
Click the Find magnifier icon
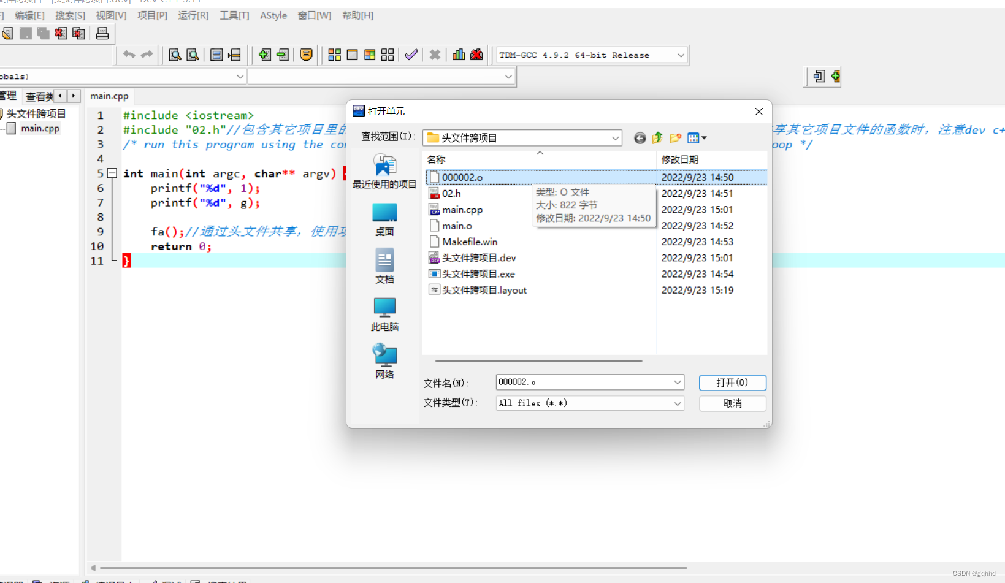pos(175,55)
